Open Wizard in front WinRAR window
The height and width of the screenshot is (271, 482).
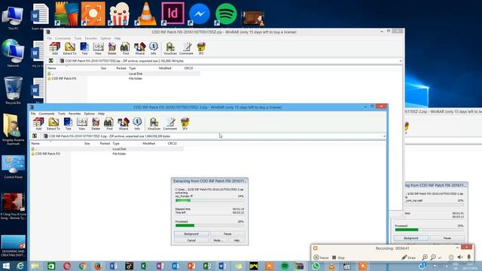point(124,123)
